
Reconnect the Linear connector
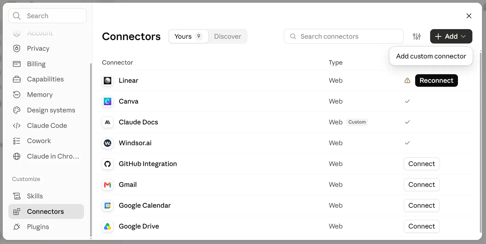[436, 81]
